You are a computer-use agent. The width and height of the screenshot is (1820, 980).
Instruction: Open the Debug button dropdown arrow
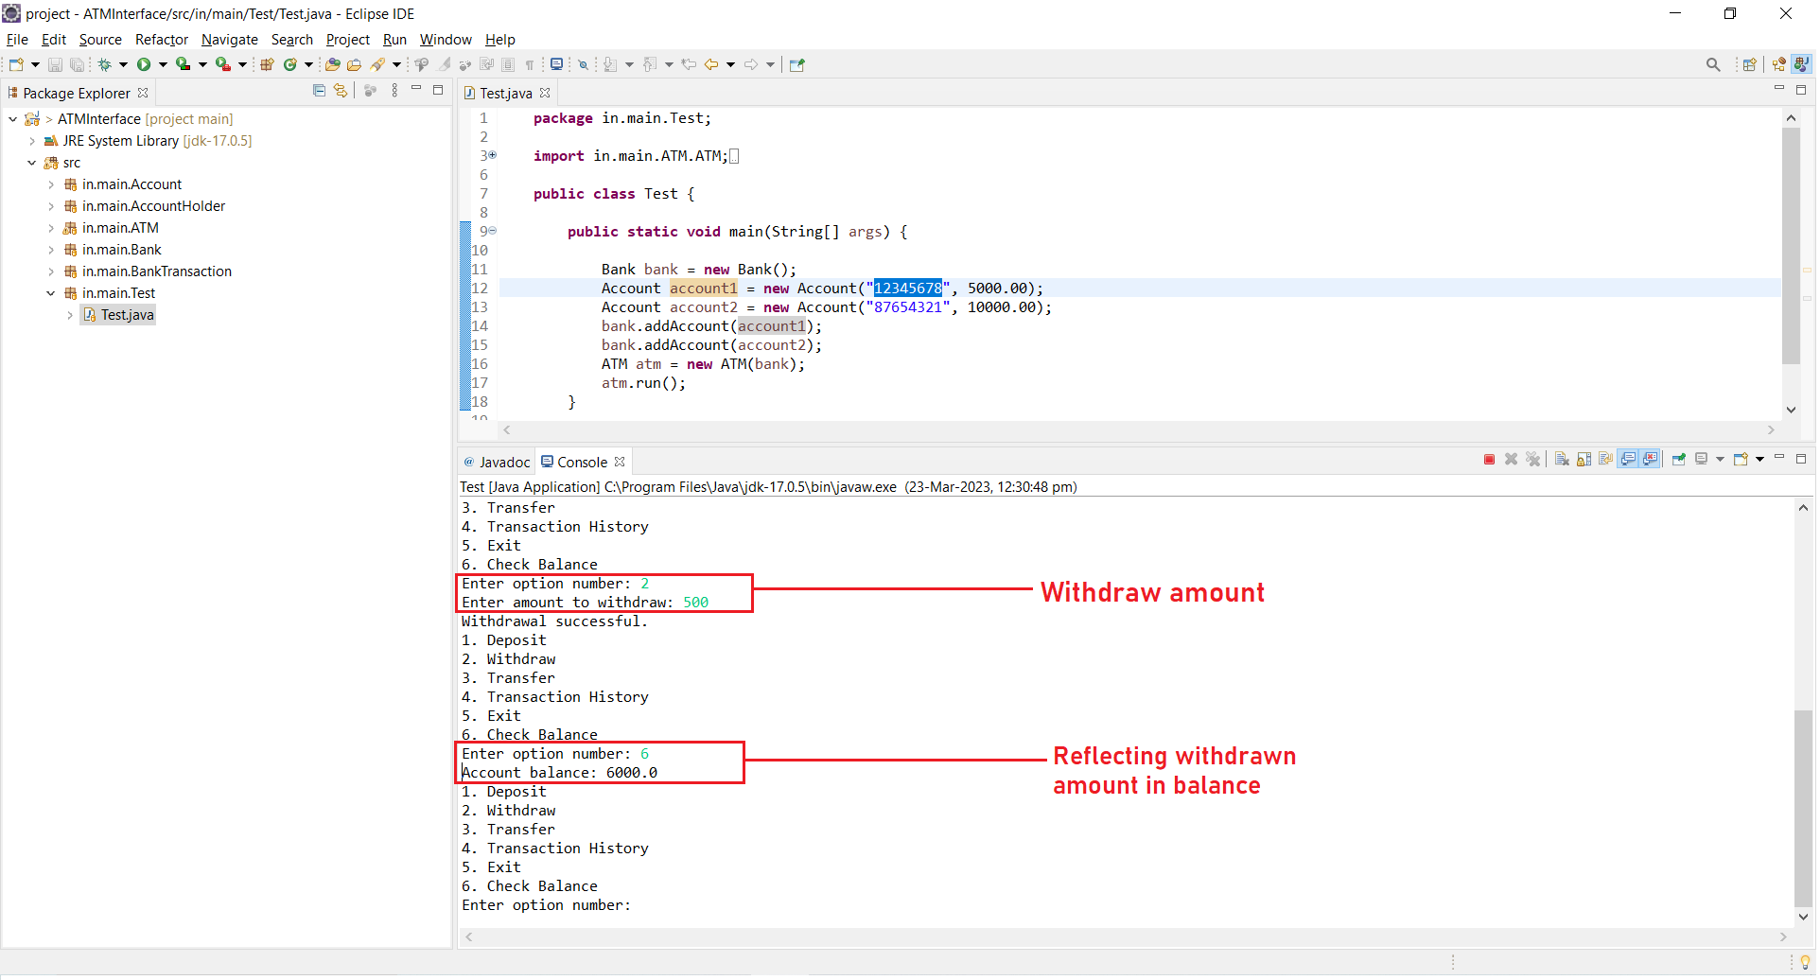123,64
